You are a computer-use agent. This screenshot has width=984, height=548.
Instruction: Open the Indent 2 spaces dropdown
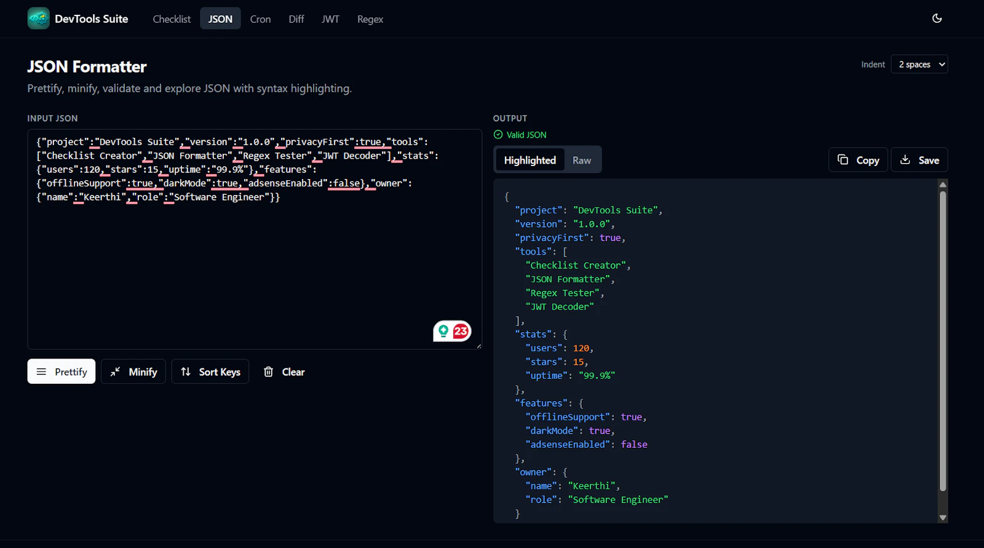[x=919, y=64]
